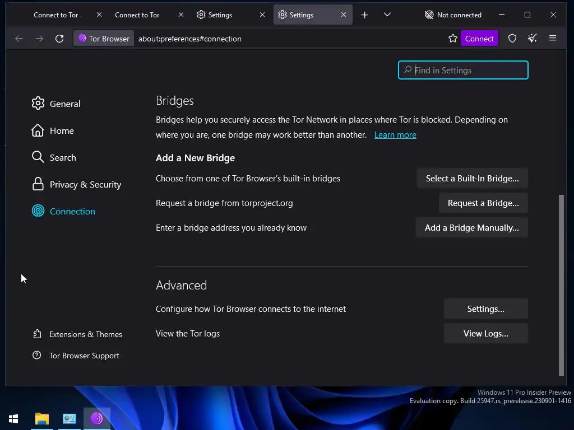Click the Advanced section heading
Image resolution: width=574 pixels, height=430 pixels.
[181, 285]
